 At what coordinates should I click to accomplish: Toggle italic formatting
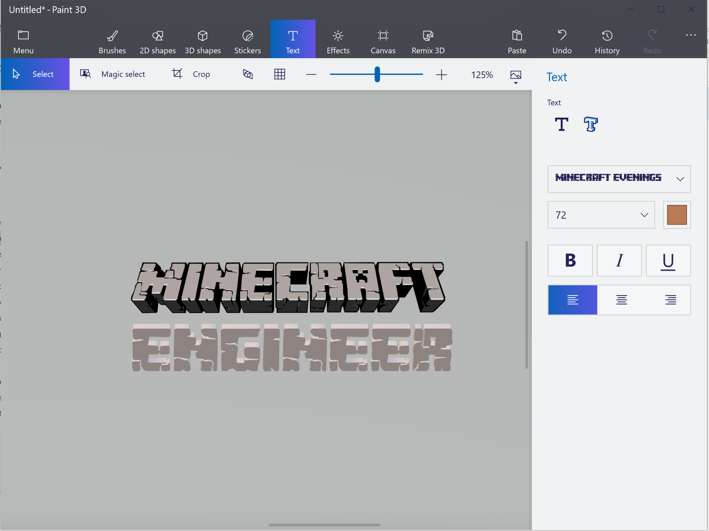coord(619,261)
